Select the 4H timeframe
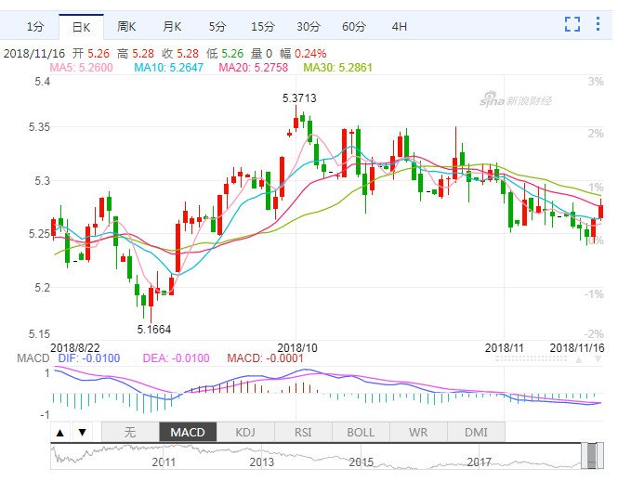The height and width of the screenshot is (481, 618). click(399, 26)
